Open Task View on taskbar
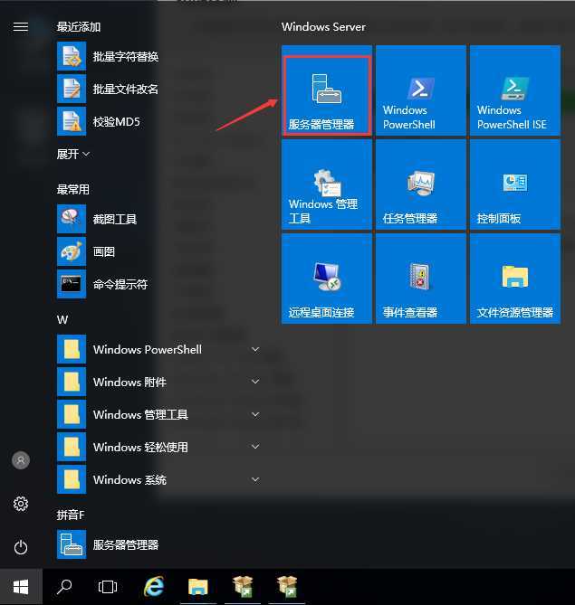 (108, 587)
